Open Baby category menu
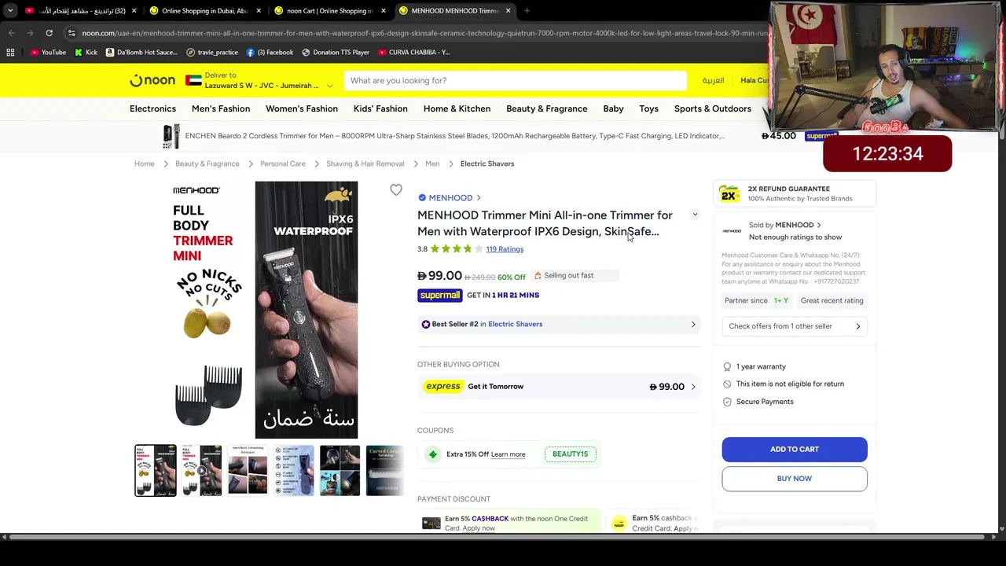Viewport: 1006px width, 566px height. click(613, 108)
